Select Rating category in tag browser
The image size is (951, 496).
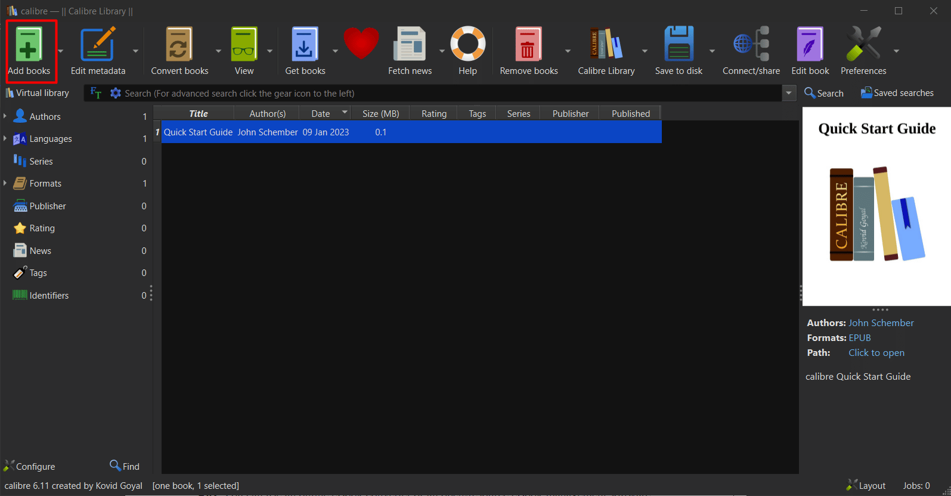42,228
